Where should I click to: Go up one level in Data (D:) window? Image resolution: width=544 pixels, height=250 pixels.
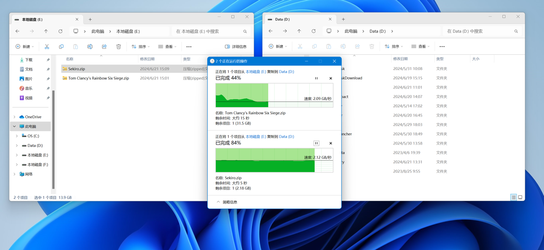tap(299, 31)
